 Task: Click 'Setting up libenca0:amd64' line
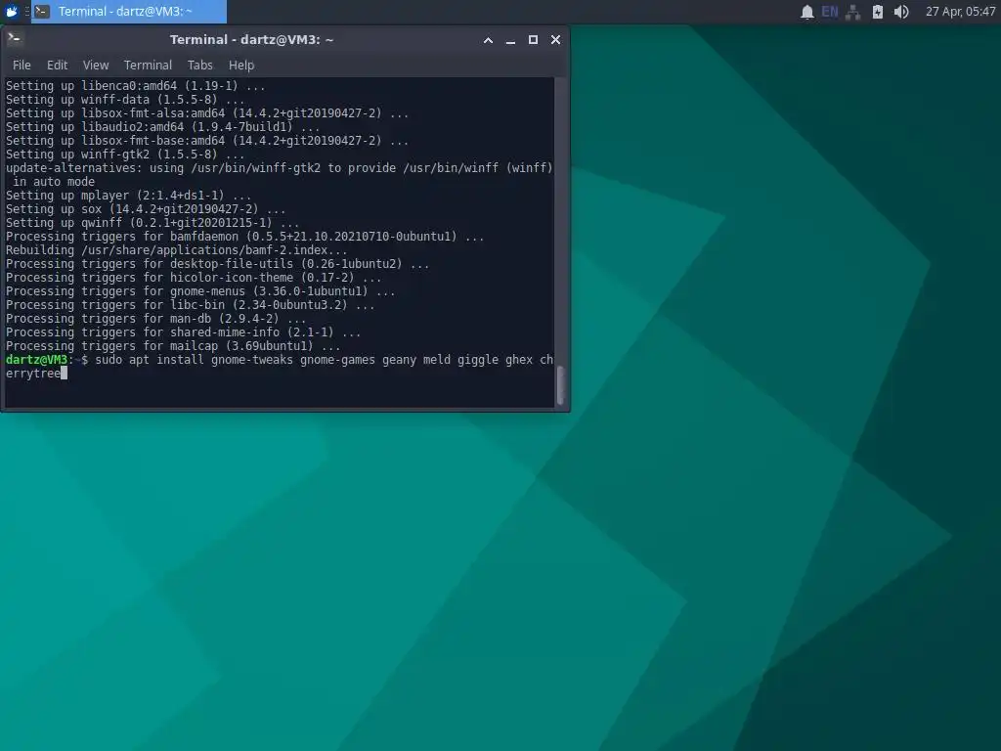click(x=135, y=86)
